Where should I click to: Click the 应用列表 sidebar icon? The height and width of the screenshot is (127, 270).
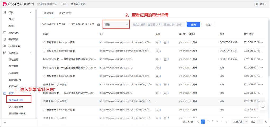(x=5, y=53)
